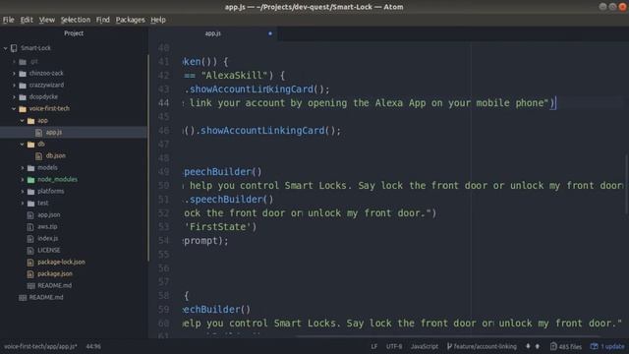The width and height of the screenshot is (629, 354).
Task: Open the Help menu
Action: click(x=158, y=20)
